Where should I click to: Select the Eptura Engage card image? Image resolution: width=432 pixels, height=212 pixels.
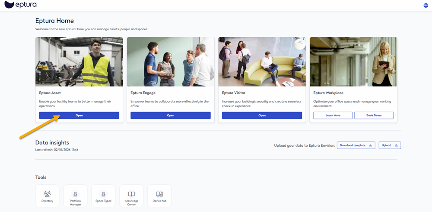pos(171,61)
